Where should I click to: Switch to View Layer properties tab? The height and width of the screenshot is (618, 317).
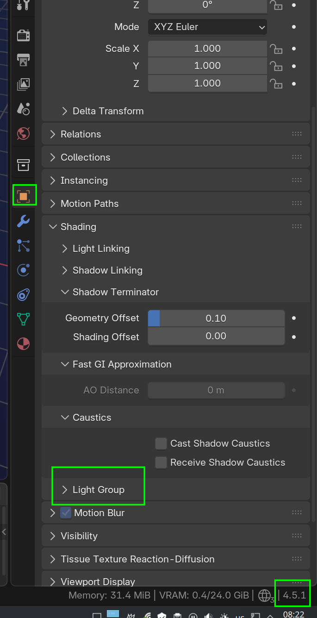23,84
